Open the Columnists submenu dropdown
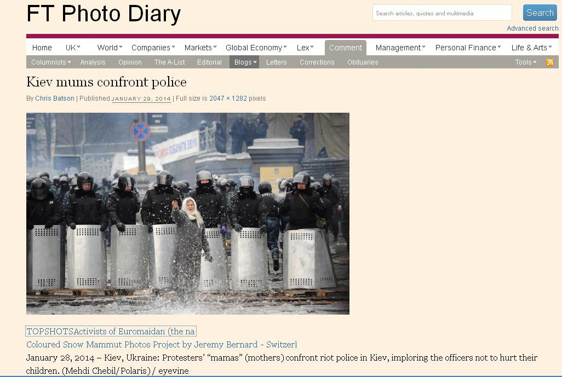This screenshot has width=562, height=377. 51,62
